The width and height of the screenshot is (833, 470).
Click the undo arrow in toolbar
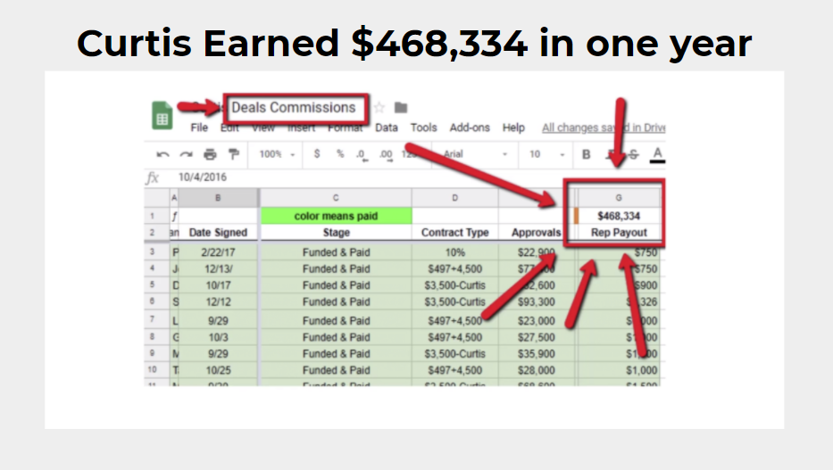(163, 154)
